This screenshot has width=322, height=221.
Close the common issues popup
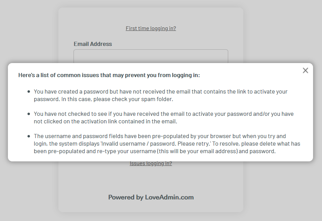click(x=305, y=70)
